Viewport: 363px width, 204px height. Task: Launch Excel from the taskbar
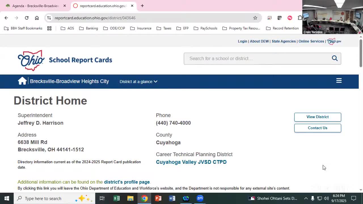coord(117,198)
